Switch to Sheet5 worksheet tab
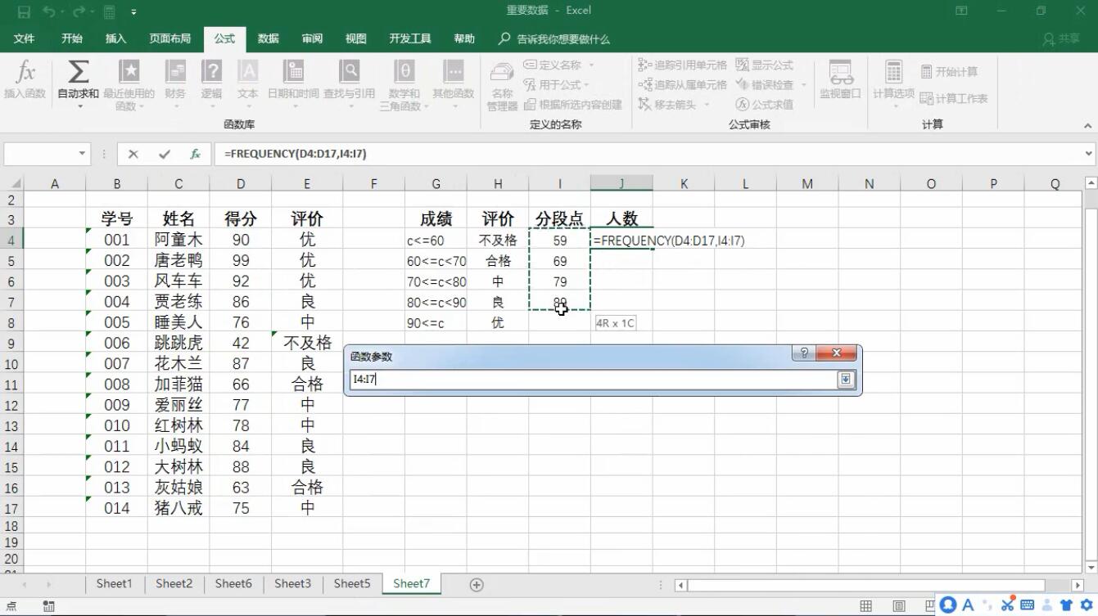 tap(352, 583)
